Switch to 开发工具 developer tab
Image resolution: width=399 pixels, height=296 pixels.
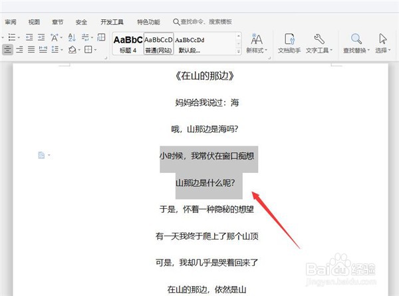112,22
